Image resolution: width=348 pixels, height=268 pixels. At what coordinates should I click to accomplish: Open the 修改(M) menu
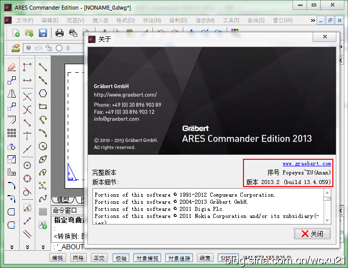[205, 20]
